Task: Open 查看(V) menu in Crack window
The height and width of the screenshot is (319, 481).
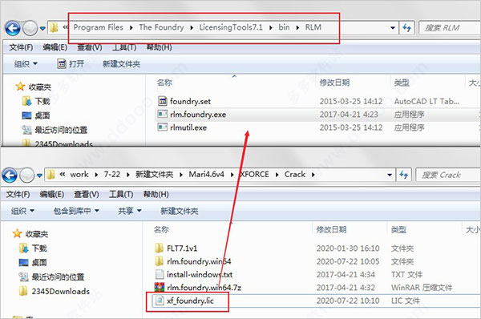Action: point(87,195)
